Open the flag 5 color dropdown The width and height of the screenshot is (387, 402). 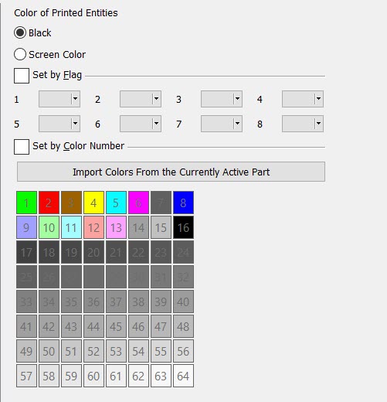coord(59,124)
